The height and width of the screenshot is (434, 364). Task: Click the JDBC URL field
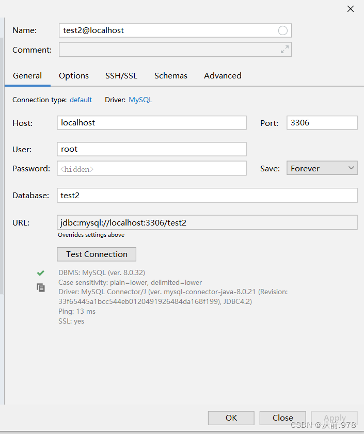click(207, 222)
